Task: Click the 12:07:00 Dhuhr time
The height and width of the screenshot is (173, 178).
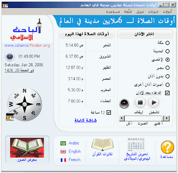Action: pyautogui.click(x=74, y=68)
